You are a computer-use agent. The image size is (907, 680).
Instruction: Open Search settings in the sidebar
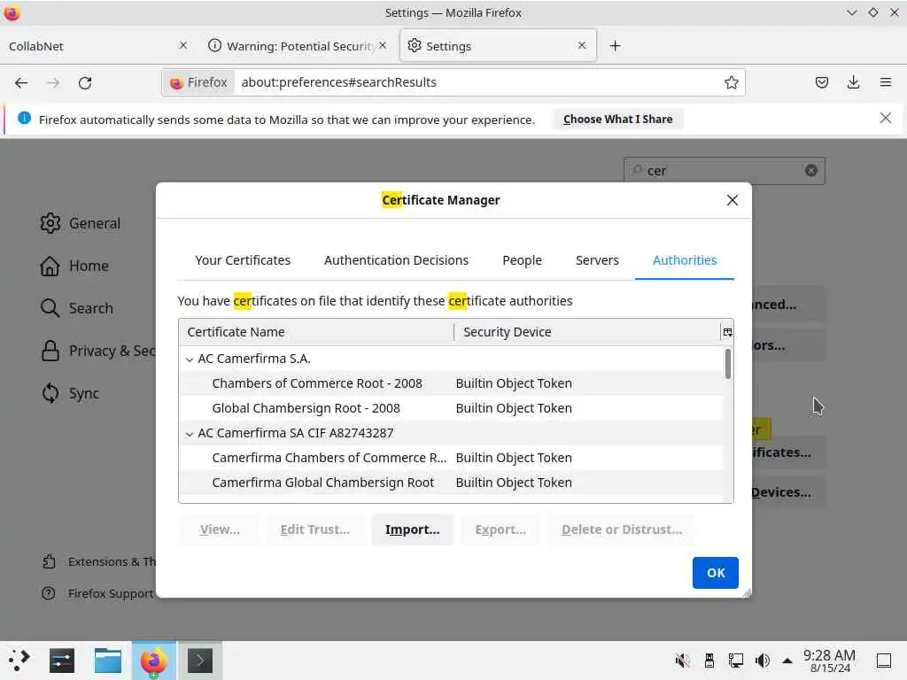pos(76,308)
